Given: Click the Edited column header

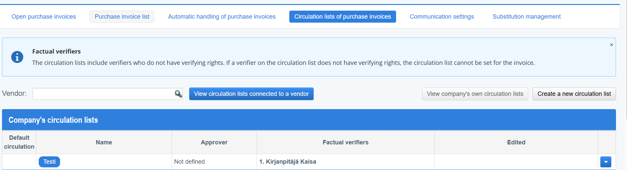Looking at the screenshot, I should [x=516, y=142].
